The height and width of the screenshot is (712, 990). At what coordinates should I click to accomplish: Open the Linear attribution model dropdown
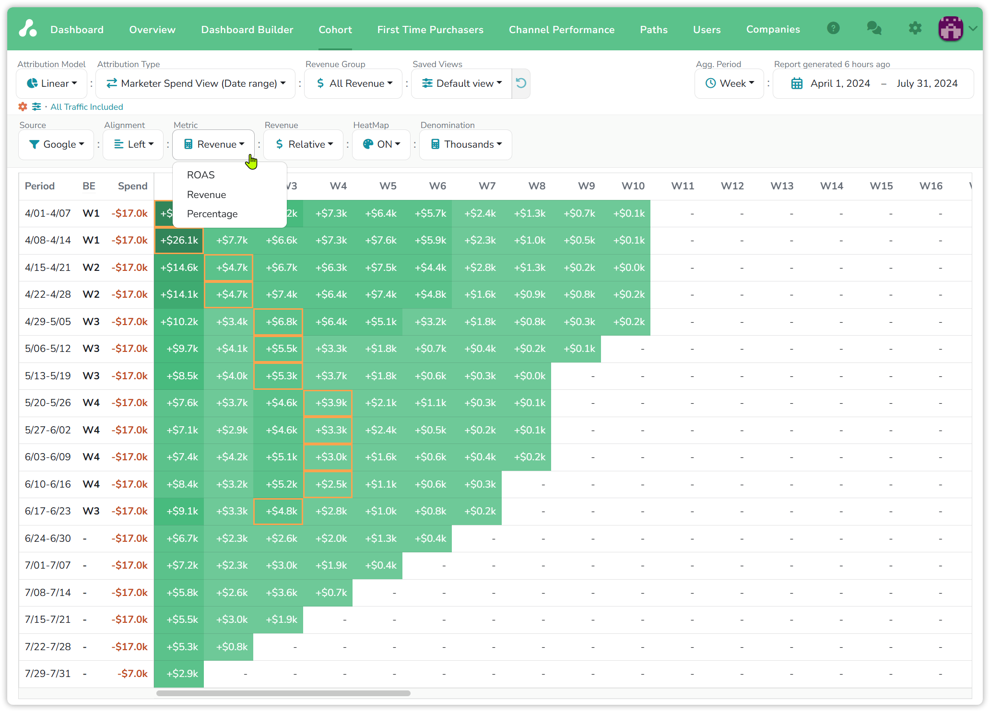coord(52,83)
